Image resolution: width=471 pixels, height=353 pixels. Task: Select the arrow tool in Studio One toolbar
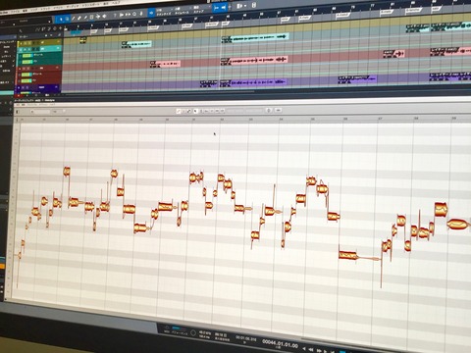pos(61,19)
